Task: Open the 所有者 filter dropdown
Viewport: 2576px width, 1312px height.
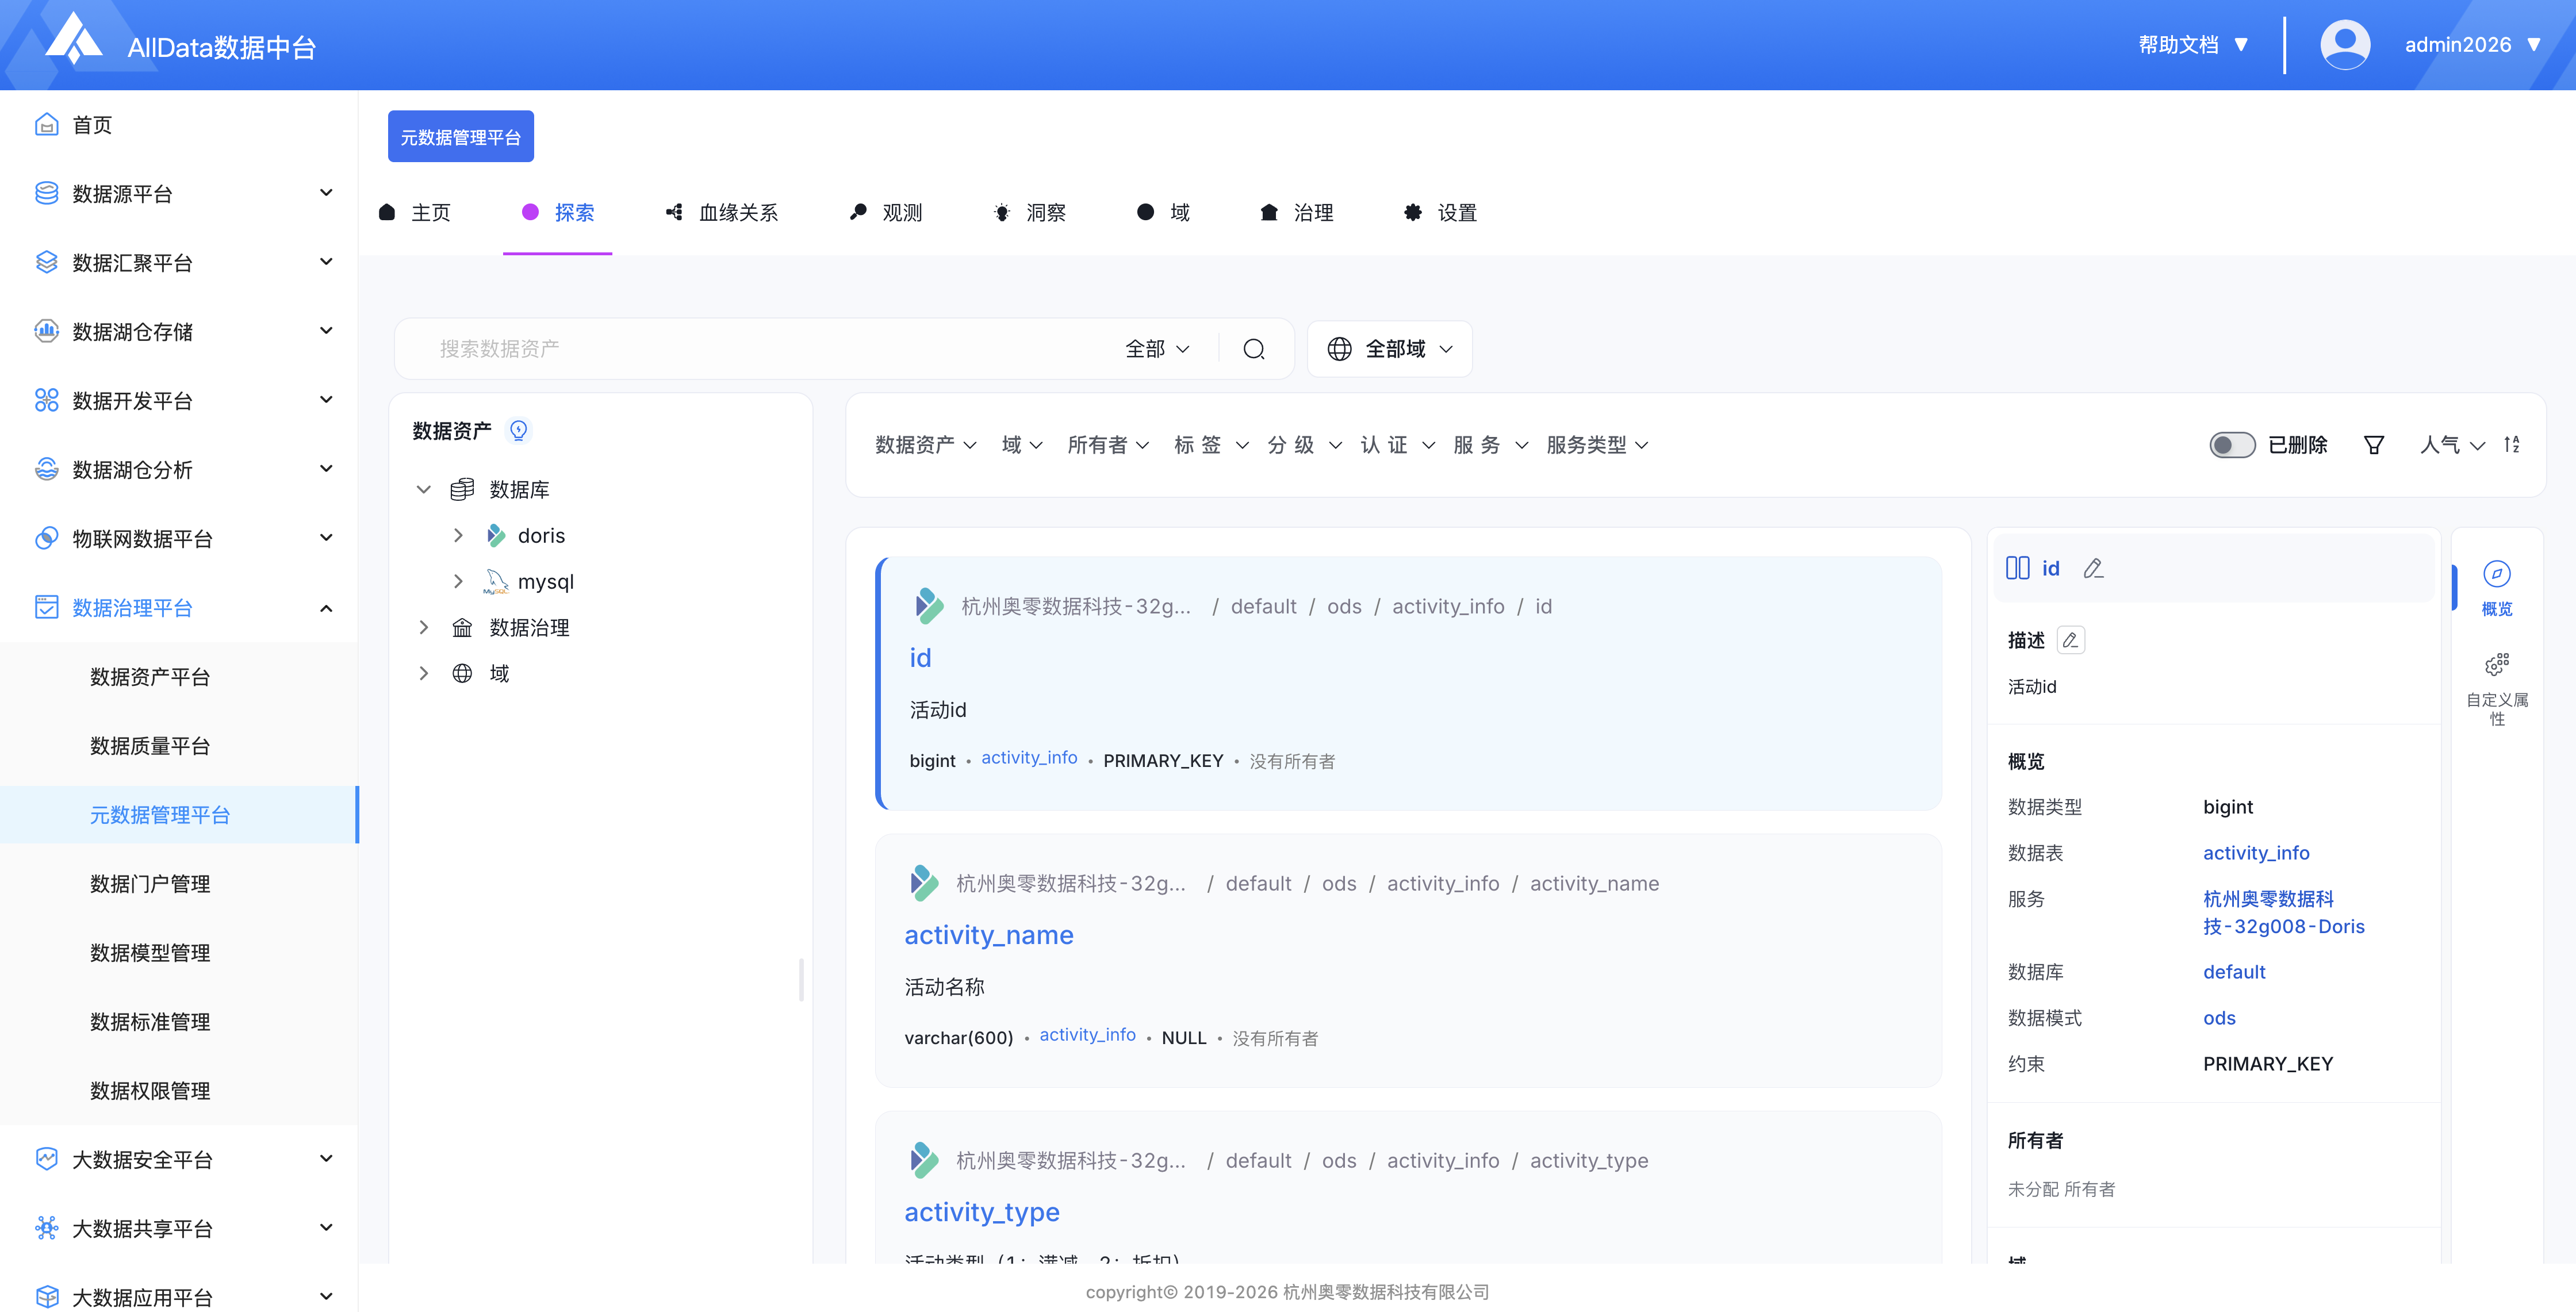Action: click(x=1108, y=445)
